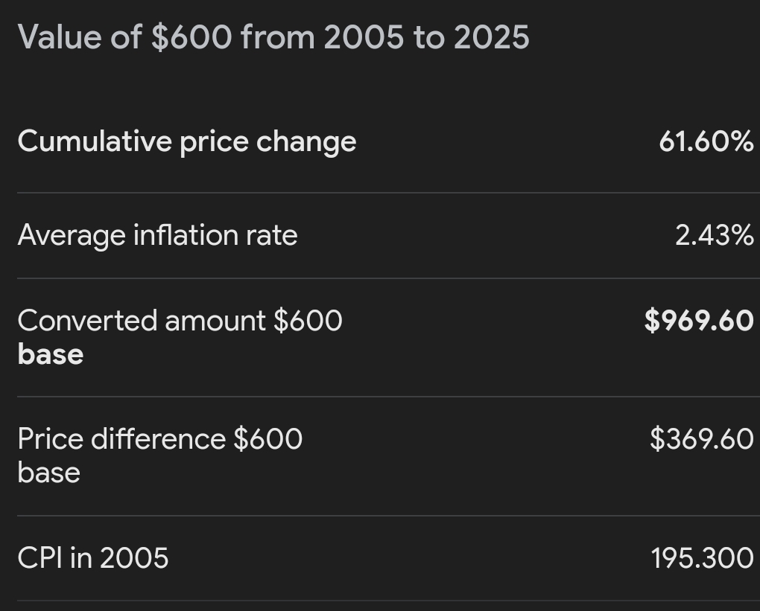Click the 61.60% cumulative change value
760x611 pixels.
[705, 141]
